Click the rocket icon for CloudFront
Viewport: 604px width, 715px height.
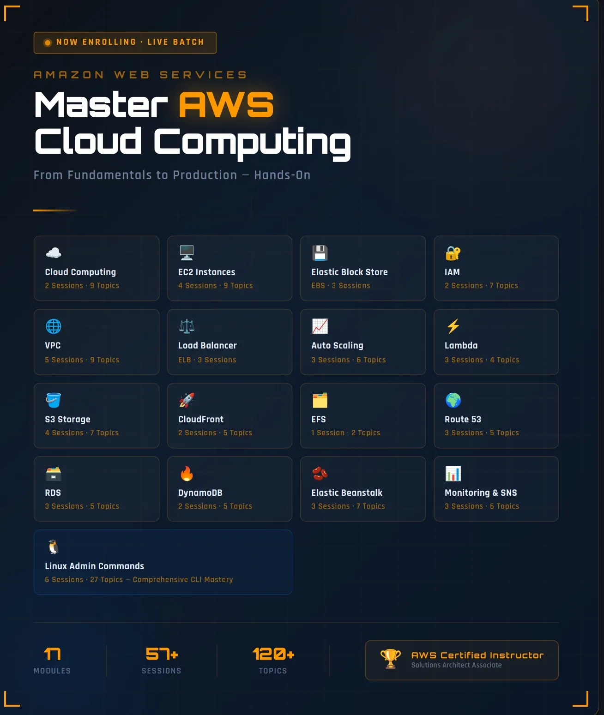(187, 400)
